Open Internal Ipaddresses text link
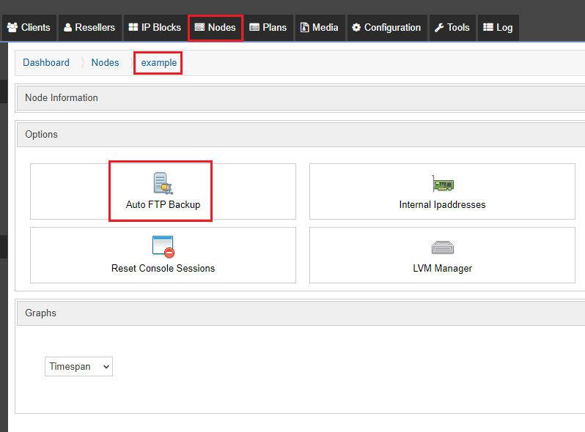Screen dimensions: 585x432 pos(443,204)
